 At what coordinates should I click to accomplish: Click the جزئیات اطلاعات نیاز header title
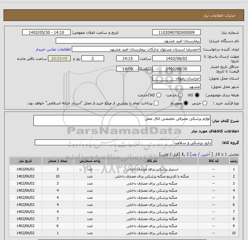pos(220,15)
